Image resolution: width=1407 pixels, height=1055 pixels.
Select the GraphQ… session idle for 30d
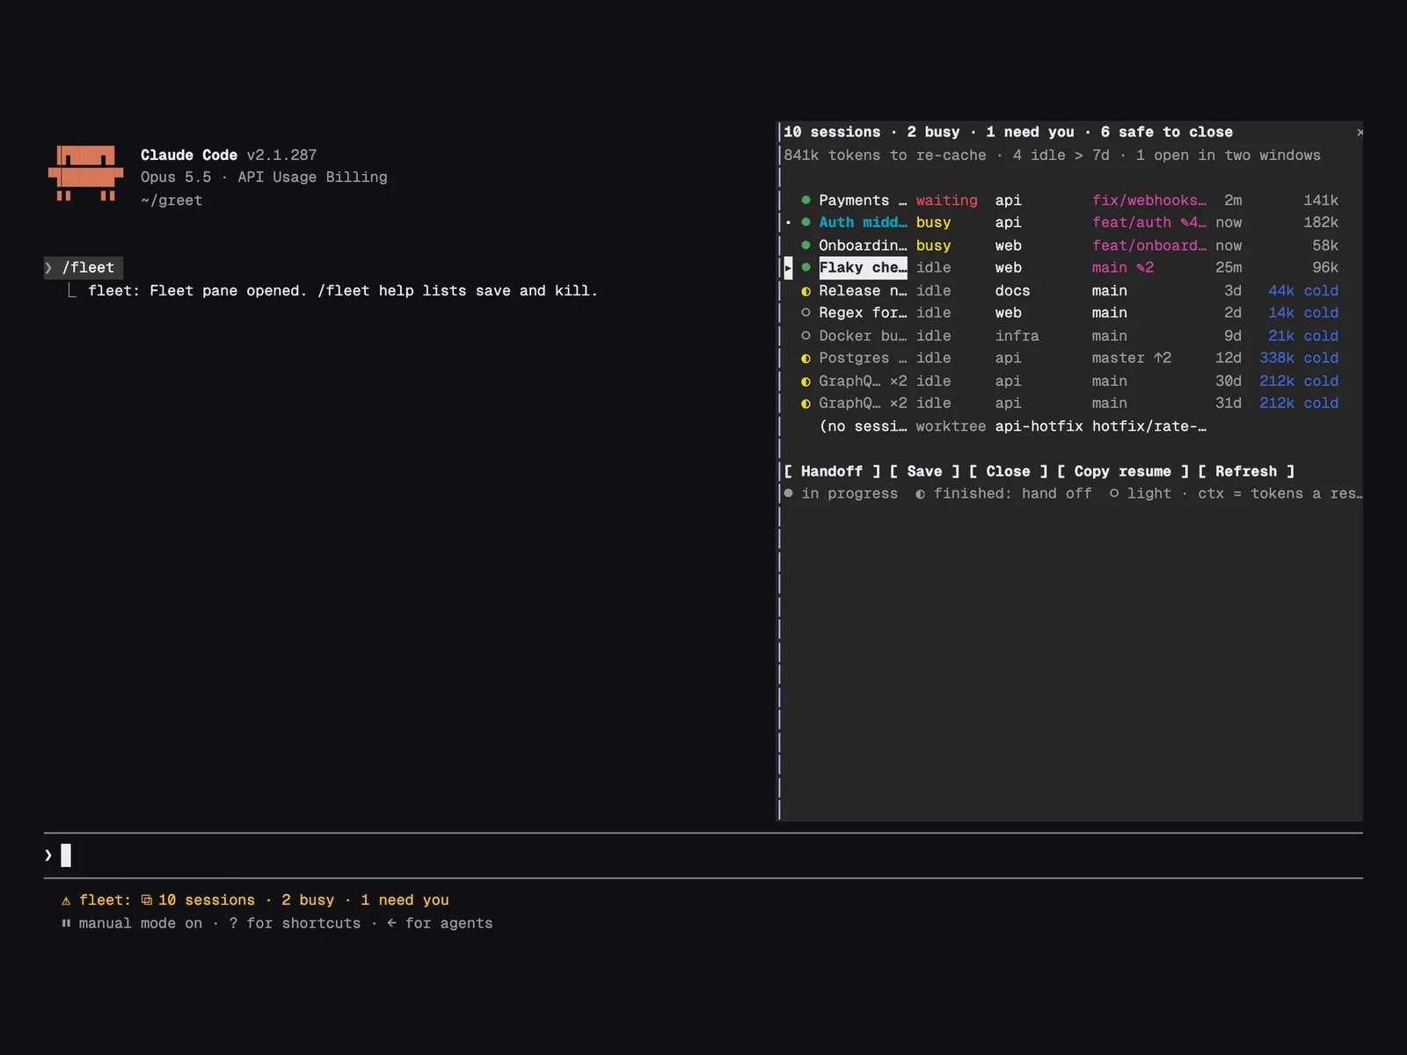coord(863,381)
